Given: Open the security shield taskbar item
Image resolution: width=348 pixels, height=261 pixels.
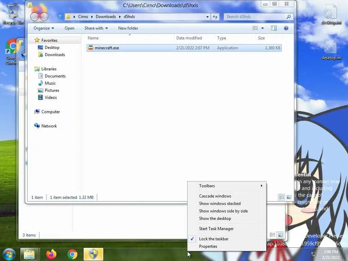Looking at the screenshot, I should click(93, 254).
